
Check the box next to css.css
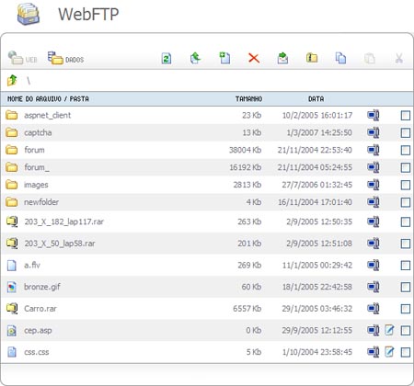click(x=406, y=352)
